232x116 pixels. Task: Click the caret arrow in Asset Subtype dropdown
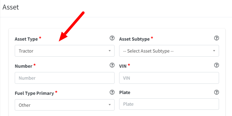coord(214,51)
